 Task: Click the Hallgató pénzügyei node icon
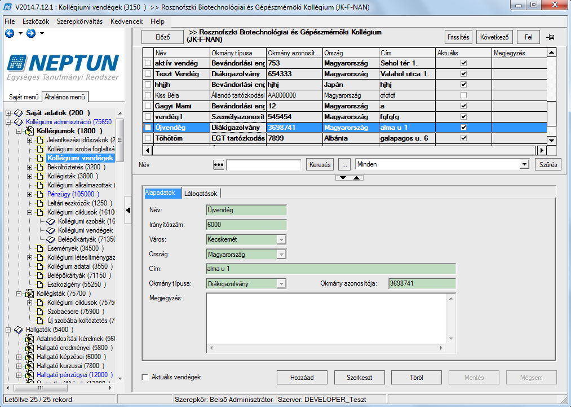click(29, 375)
